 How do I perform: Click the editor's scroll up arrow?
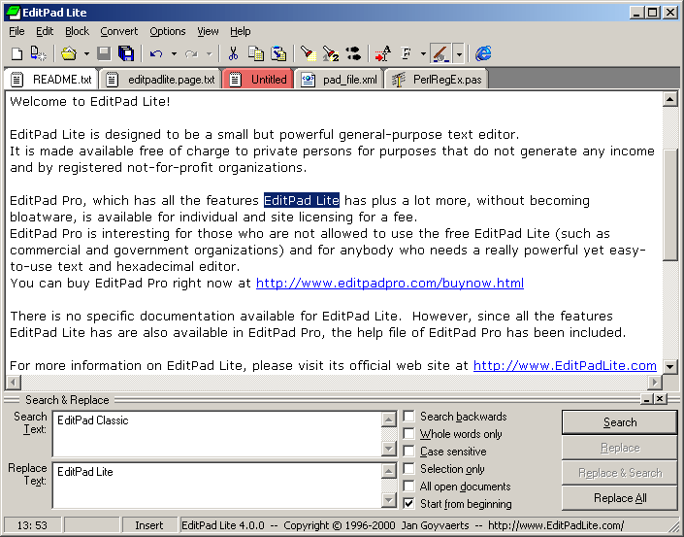(669, 99)
